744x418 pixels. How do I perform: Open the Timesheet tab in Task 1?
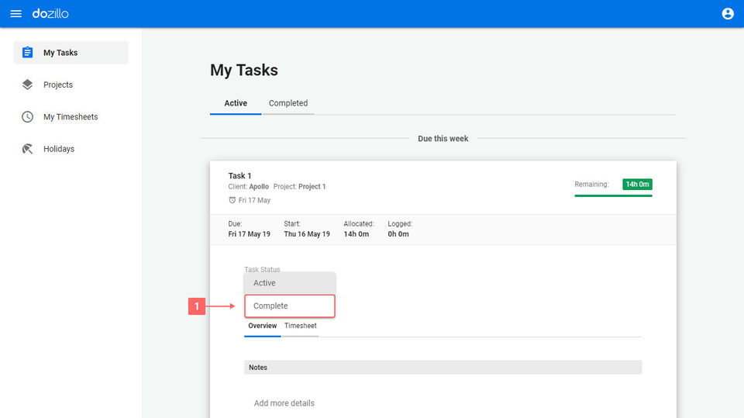coord(300,326)
